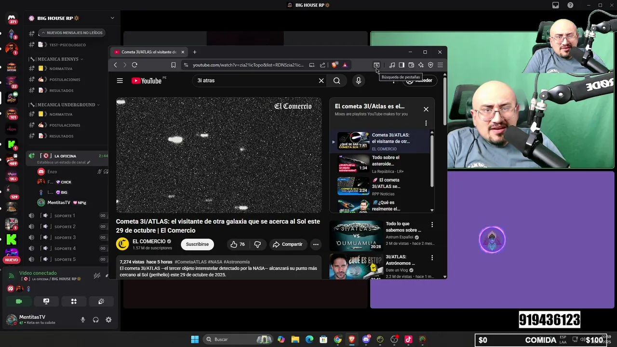Open Brave VPN shield icon
The height and width of the screenshot is (347, 617).
[x=430, y=65]
